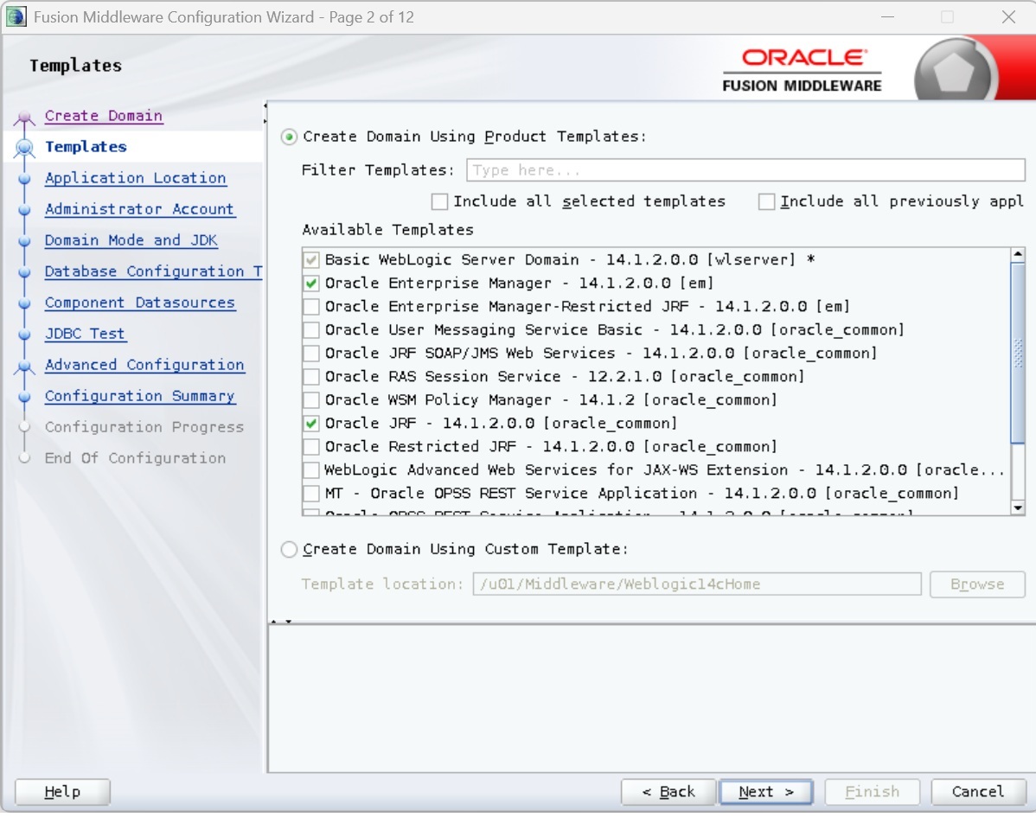
Task: Select Create Domain Using Product Templates radio
Action: point(289,137)
